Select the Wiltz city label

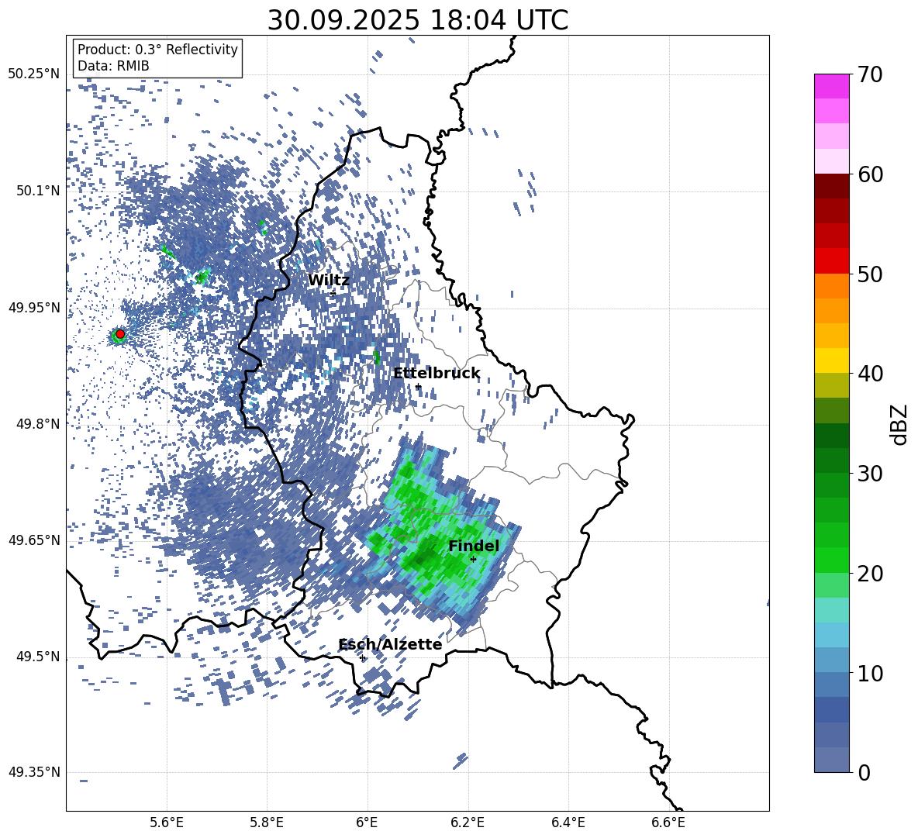329,280
